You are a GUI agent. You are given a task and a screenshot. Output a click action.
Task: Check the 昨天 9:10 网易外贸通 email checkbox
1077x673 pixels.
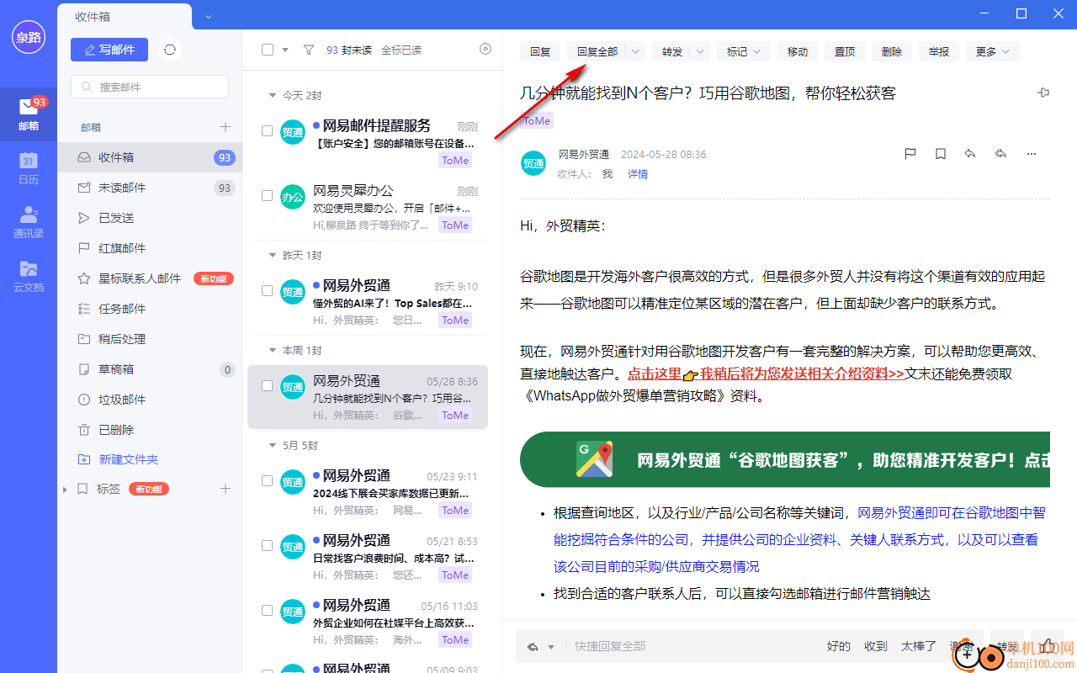pyautogui.click(x=267, y=291)
